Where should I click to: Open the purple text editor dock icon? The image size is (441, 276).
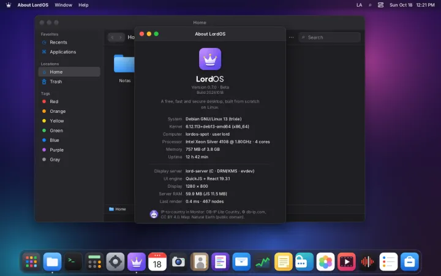[x=221, y=262]
